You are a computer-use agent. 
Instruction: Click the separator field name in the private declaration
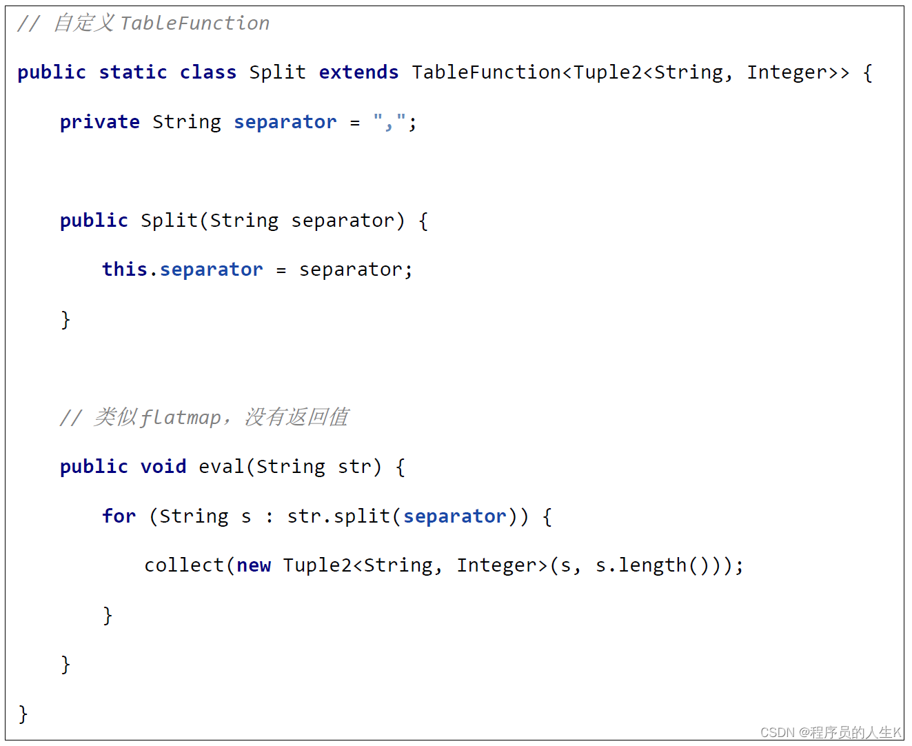tap(285, 122)
